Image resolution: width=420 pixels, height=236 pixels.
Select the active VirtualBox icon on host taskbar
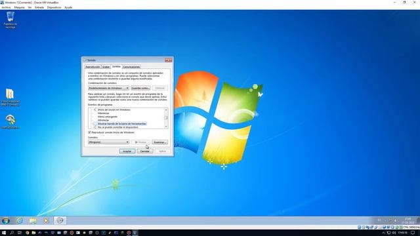click(x=135, y=233)
